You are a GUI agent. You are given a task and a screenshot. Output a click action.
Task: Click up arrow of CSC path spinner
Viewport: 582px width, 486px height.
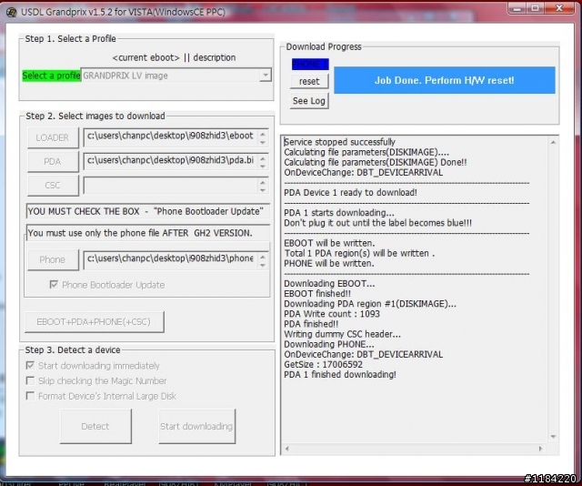263,182
